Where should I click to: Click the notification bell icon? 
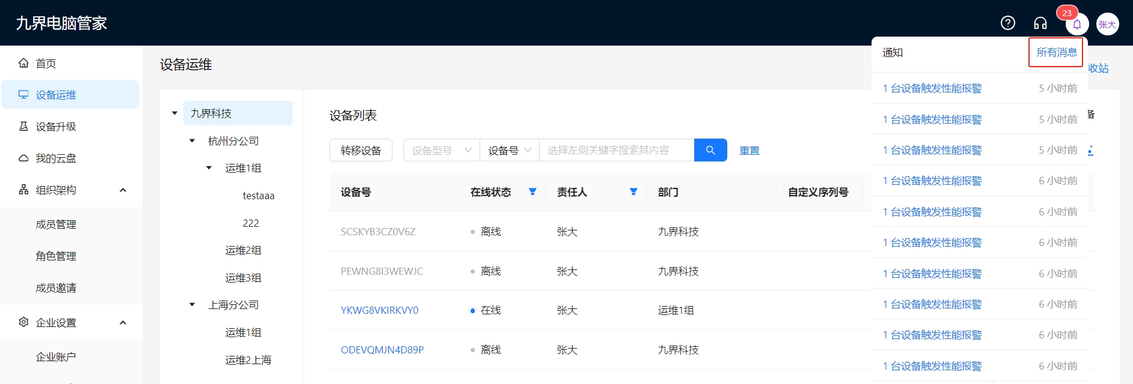[1077, 24]
